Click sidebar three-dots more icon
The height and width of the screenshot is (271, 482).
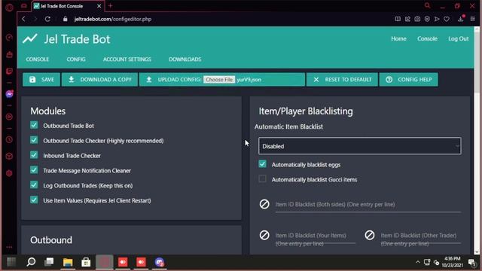click(x=10, y=247)
